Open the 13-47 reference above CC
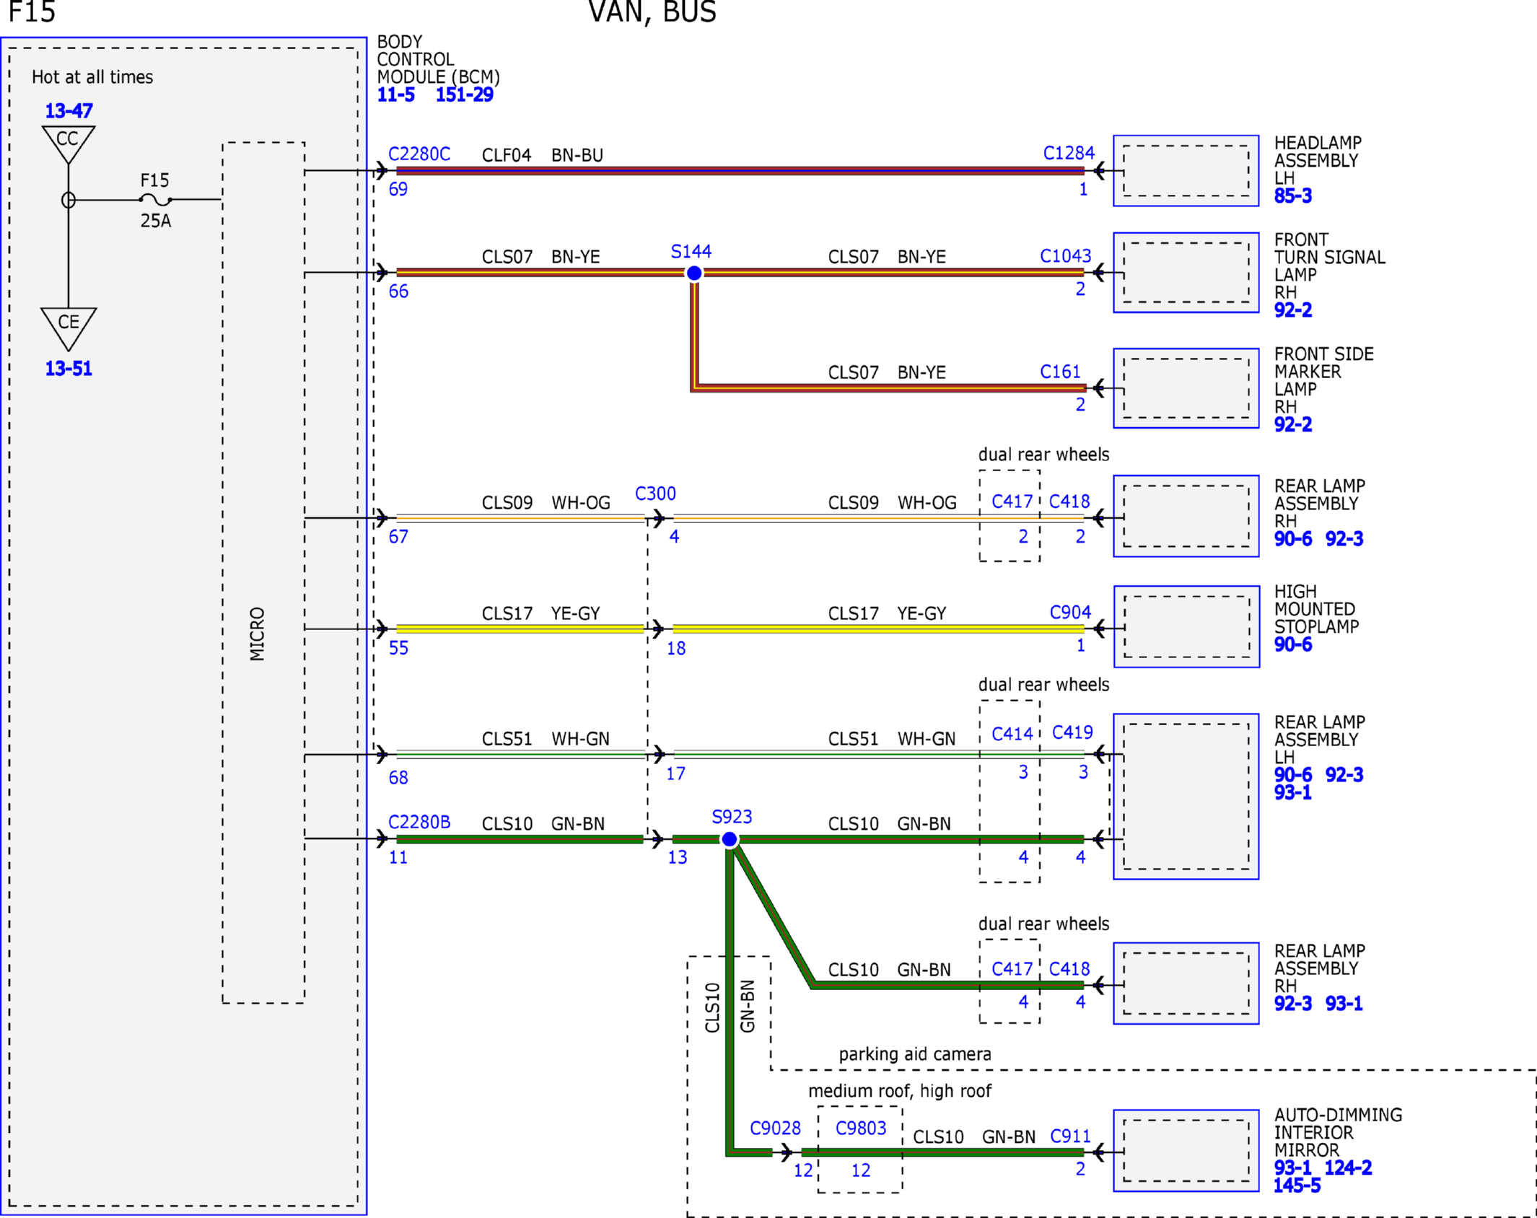 69,110
